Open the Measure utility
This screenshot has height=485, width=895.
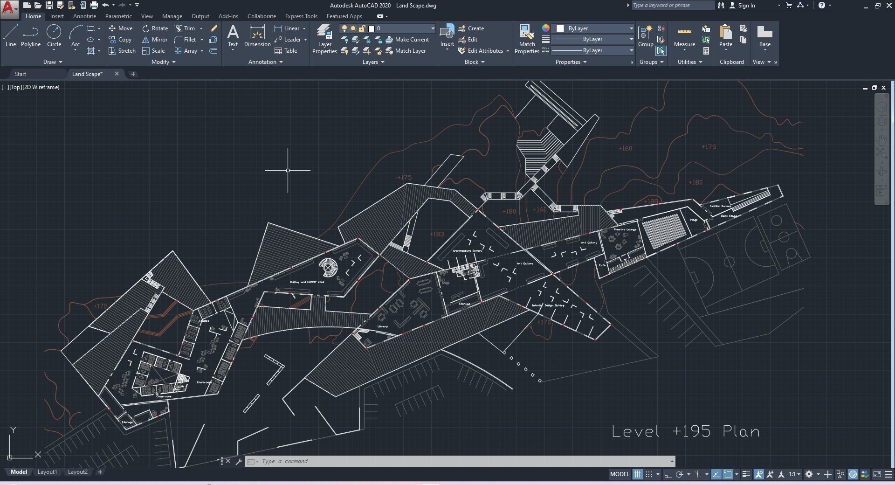[684, 36]
